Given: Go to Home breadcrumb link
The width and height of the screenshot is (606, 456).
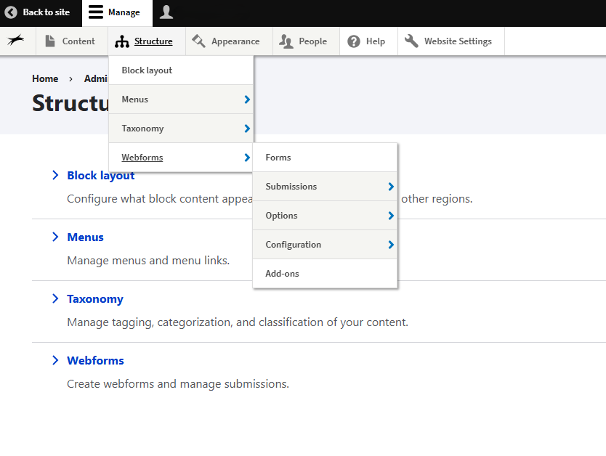Looking at the screenshot, I should [x=45, y=78].
